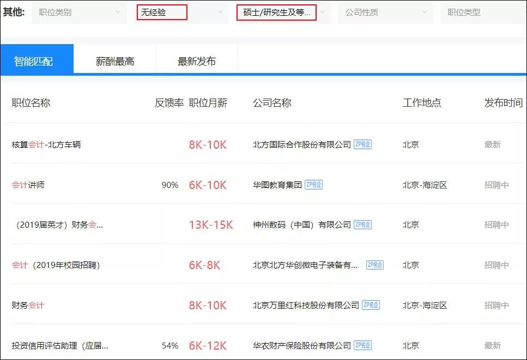Click ZP名企 badge beside 北京北方华创微电子装备

point(375,265)
